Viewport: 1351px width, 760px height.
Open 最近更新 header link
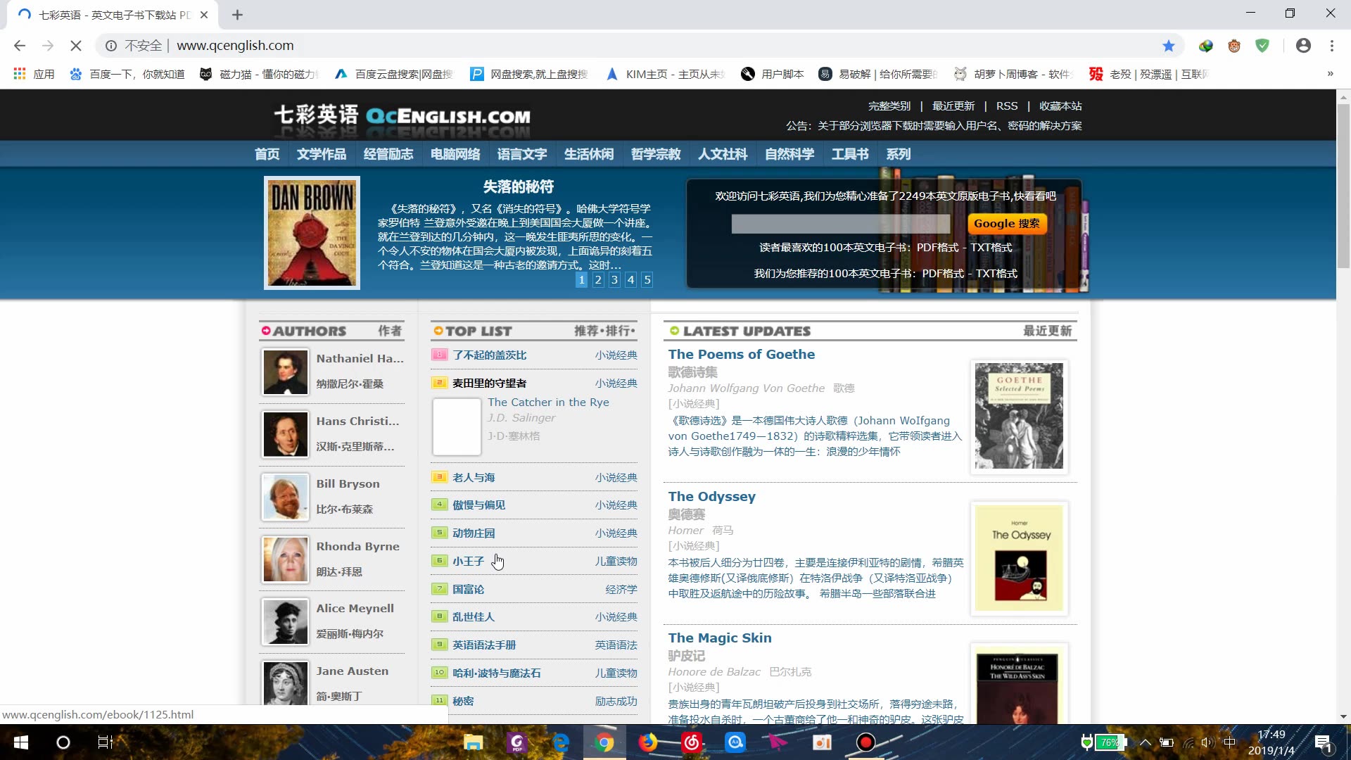tap(953, 106)
